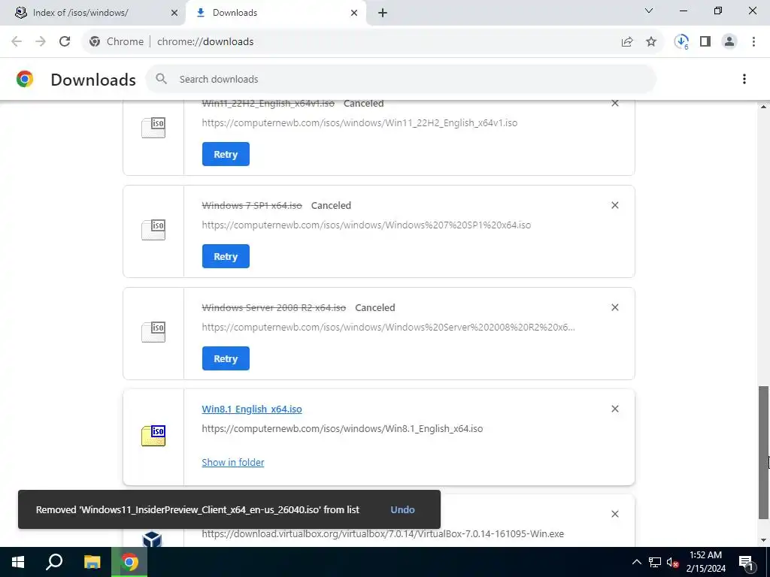Remove Windows 7 SP1 x64.iso entry
Image resolution: width=770 pixels, height=577 pixels.
tap(615, 205)
